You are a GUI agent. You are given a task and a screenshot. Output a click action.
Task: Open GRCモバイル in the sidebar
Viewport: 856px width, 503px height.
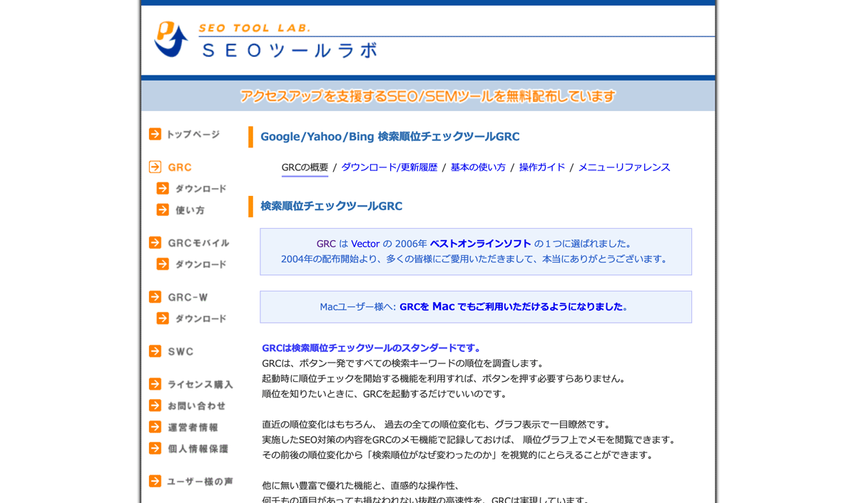pos(198,243)
